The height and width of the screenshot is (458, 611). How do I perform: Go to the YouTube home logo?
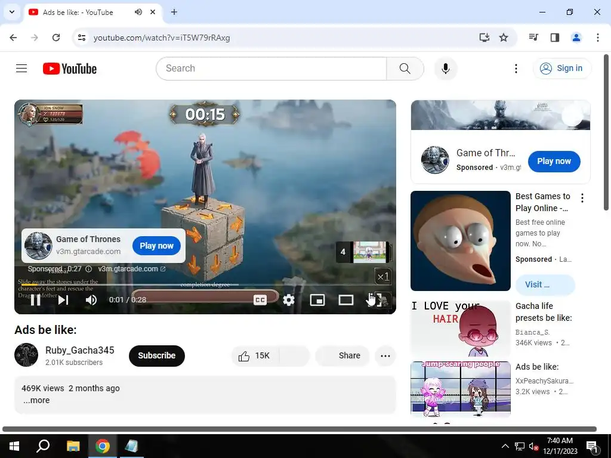(70, 69)
